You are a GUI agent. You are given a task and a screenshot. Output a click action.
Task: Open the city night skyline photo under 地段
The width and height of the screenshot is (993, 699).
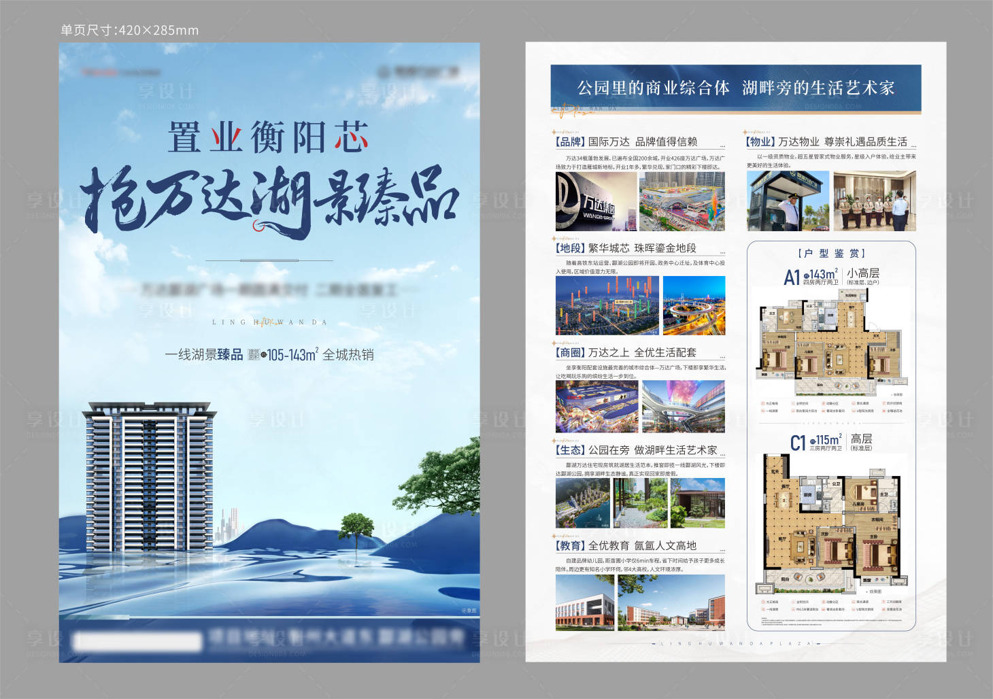pos(607,305)
